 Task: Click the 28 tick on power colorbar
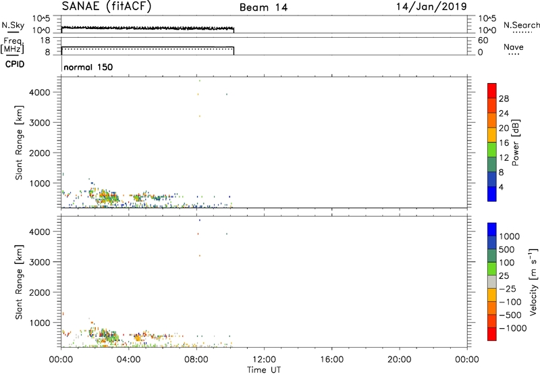(x=504, y=99)
